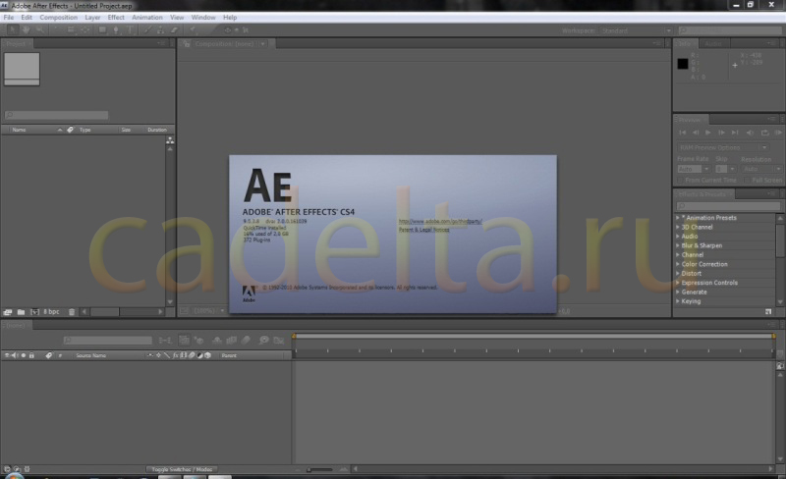Click black color swatch in Info panel

pos(683,64)
